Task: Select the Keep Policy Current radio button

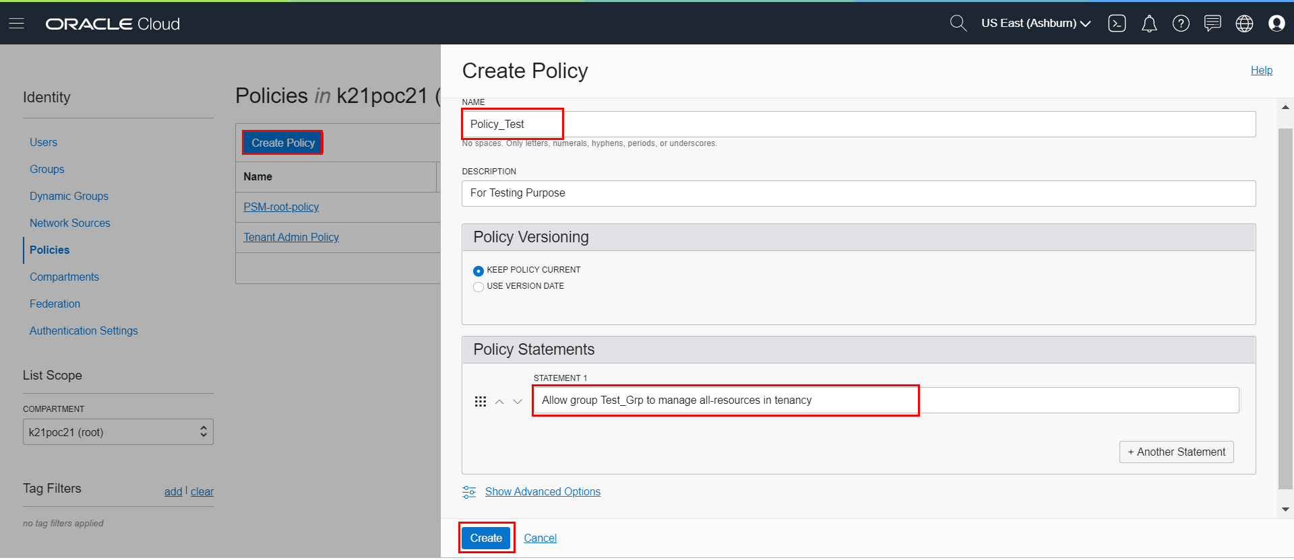Action: point(479,271)
